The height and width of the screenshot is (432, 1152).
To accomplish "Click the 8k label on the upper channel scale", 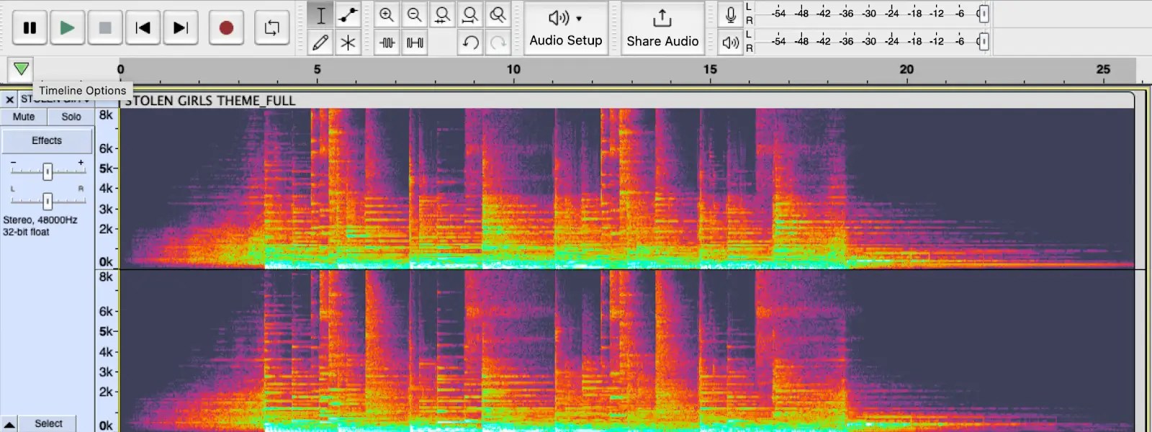I will pos(106,115).
